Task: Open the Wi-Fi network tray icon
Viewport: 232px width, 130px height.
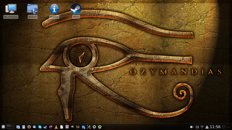Action: [202, 127]
